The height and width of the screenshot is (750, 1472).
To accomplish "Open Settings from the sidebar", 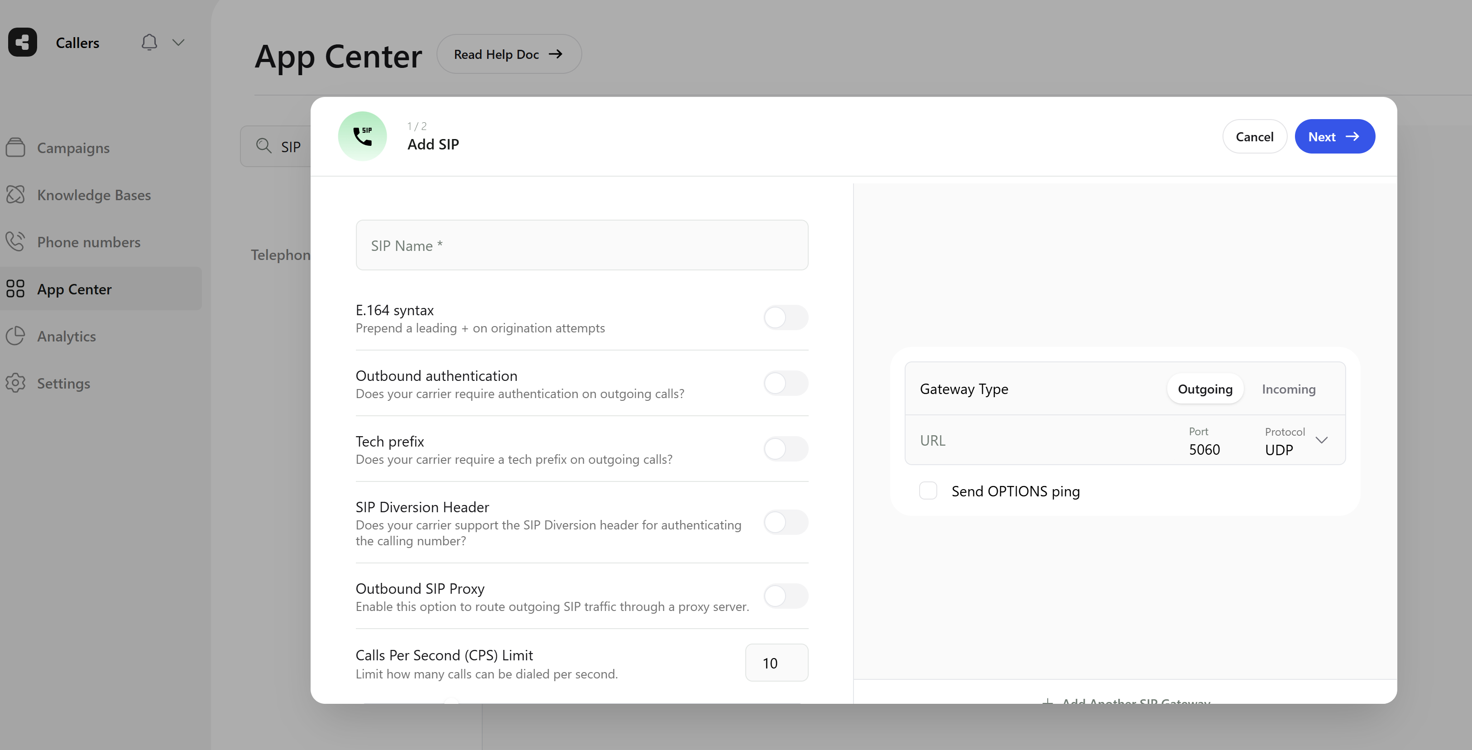I will point(63,383).
